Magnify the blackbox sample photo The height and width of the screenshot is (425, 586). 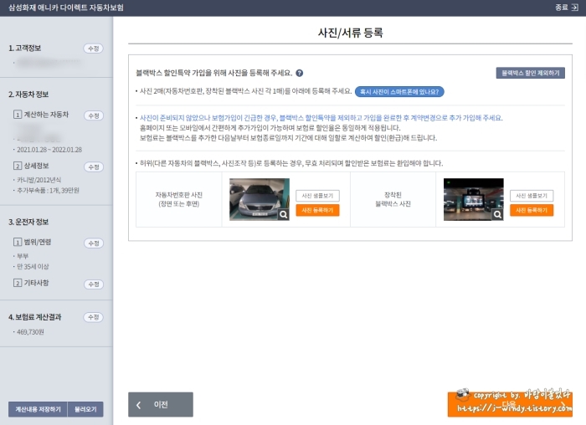click(498, 214)
